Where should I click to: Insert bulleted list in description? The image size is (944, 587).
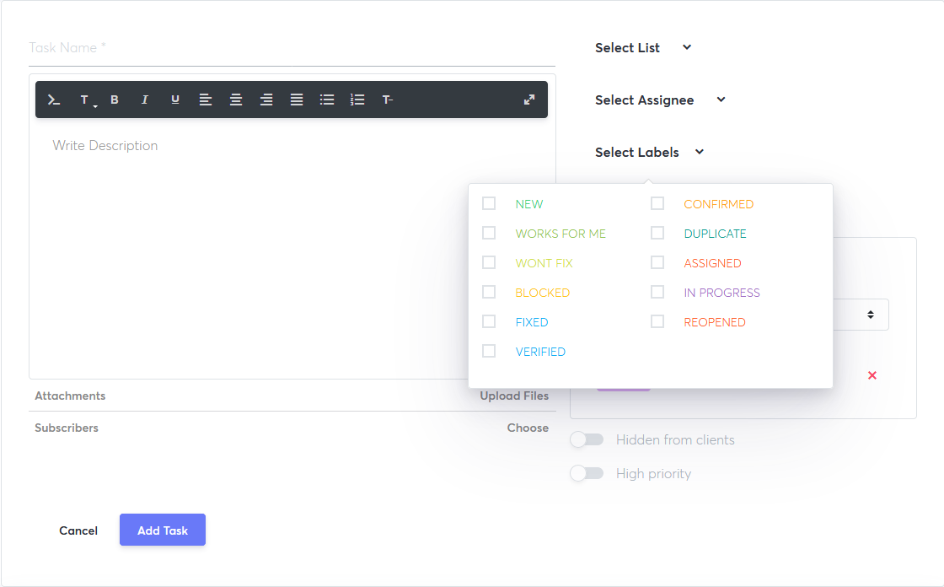(327, 100)
